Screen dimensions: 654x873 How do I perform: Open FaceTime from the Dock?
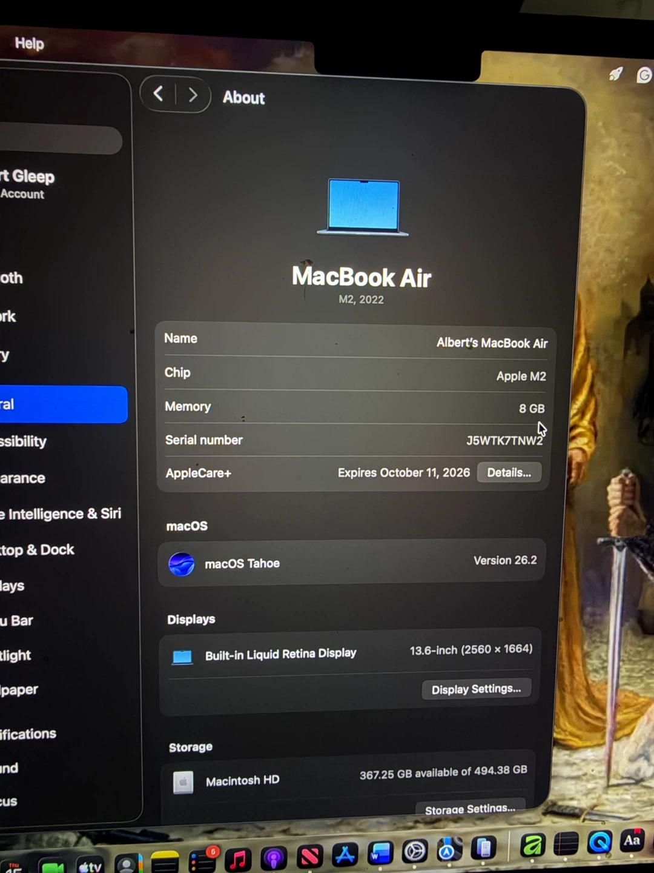click(53, 867)
